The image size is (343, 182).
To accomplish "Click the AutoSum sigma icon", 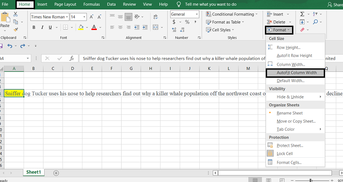I will [x=302, y=14].
